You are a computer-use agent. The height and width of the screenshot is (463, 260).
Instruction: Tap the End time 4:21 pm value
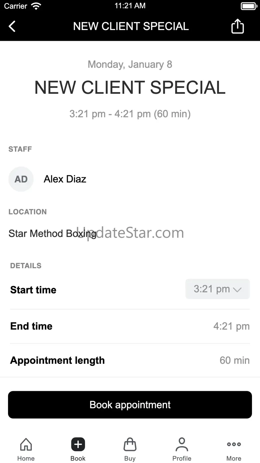(231, 326)
